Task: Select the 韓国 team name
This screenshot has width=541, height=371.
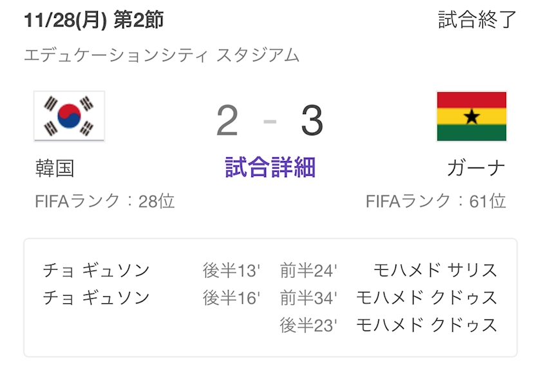Action: point(55,169)
